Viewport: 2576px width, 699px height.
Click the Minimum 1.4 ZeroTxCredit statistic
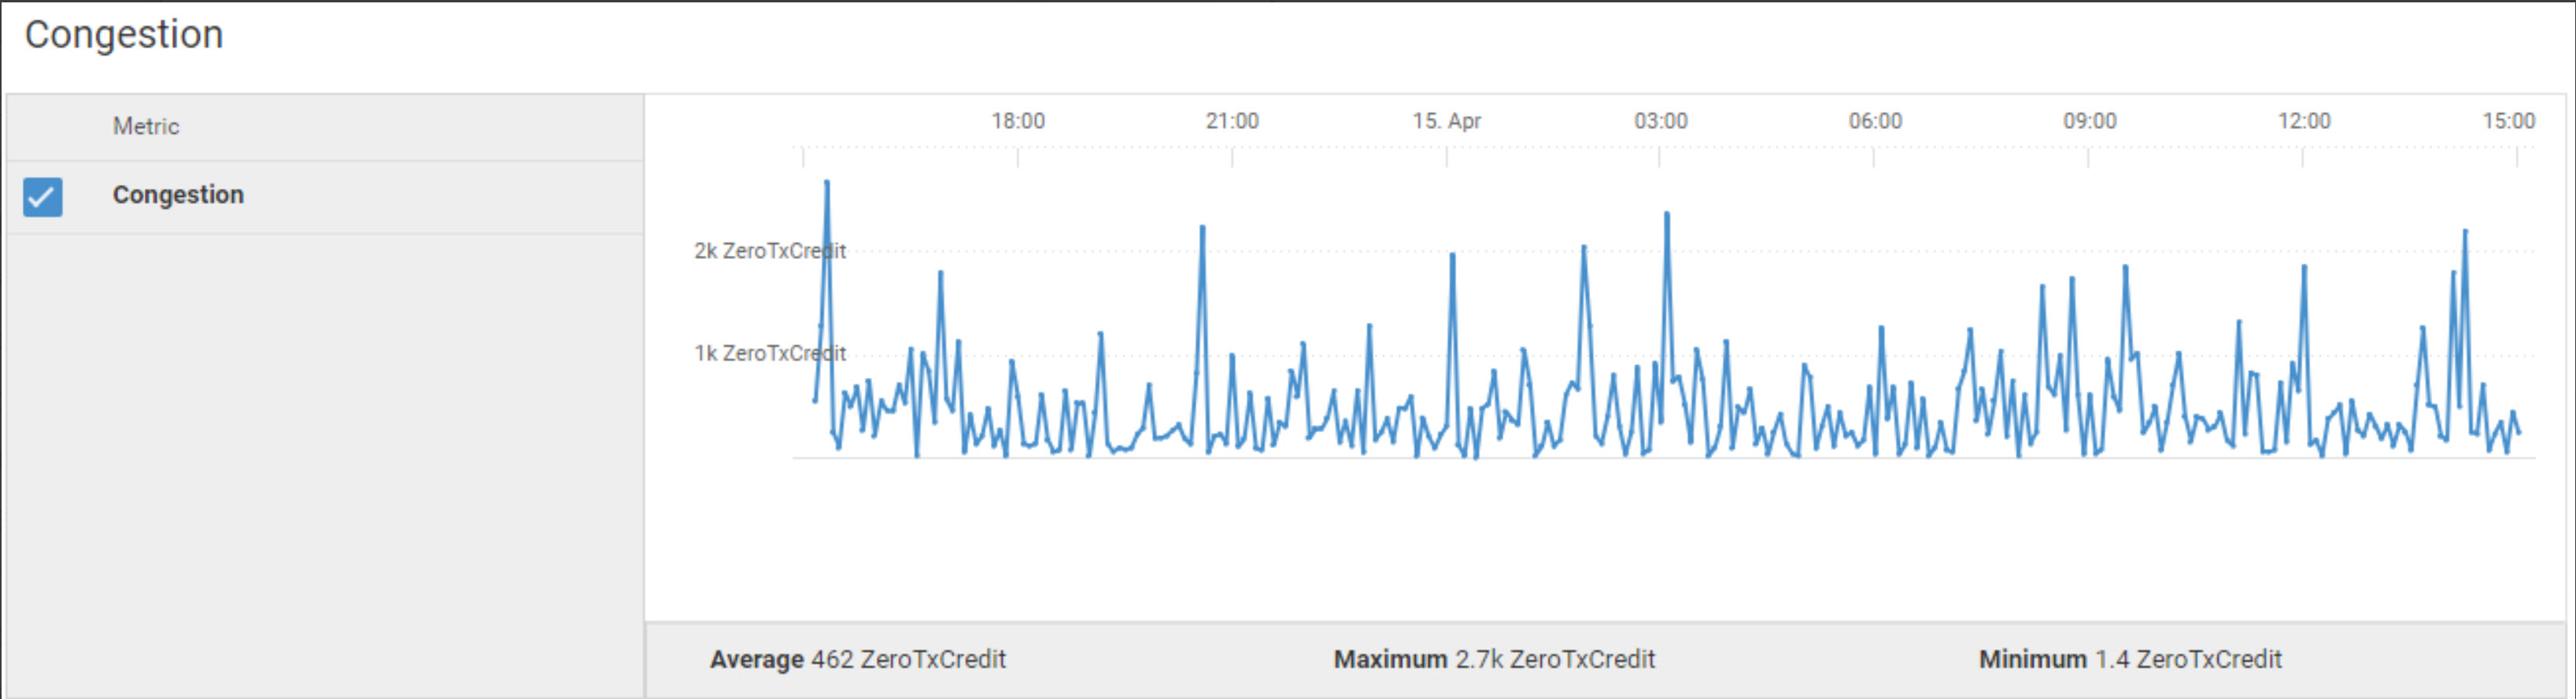tap(2130, 659)
